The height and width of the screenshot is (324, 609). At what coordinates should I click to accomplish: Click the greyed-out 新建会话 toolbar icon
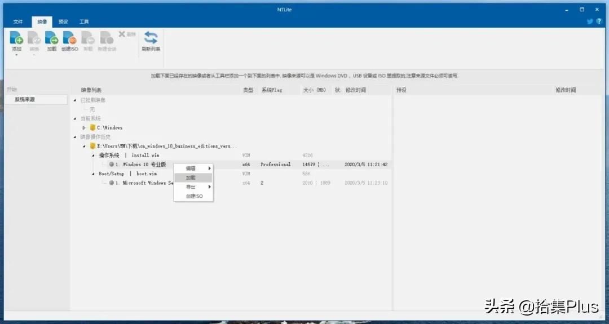[x=107, y=38]
